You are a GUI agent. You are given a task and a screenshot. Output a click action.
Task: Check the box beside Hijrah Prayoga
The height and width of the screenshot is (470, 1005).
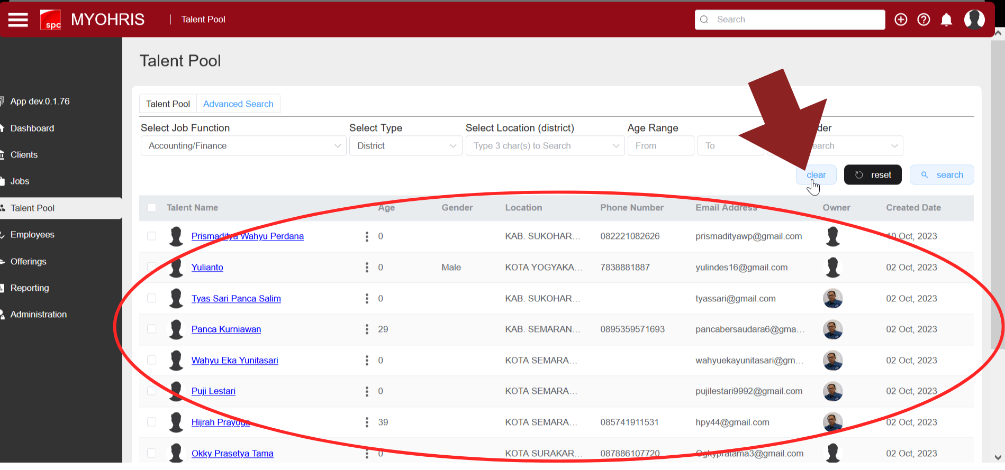pos(152,422)
